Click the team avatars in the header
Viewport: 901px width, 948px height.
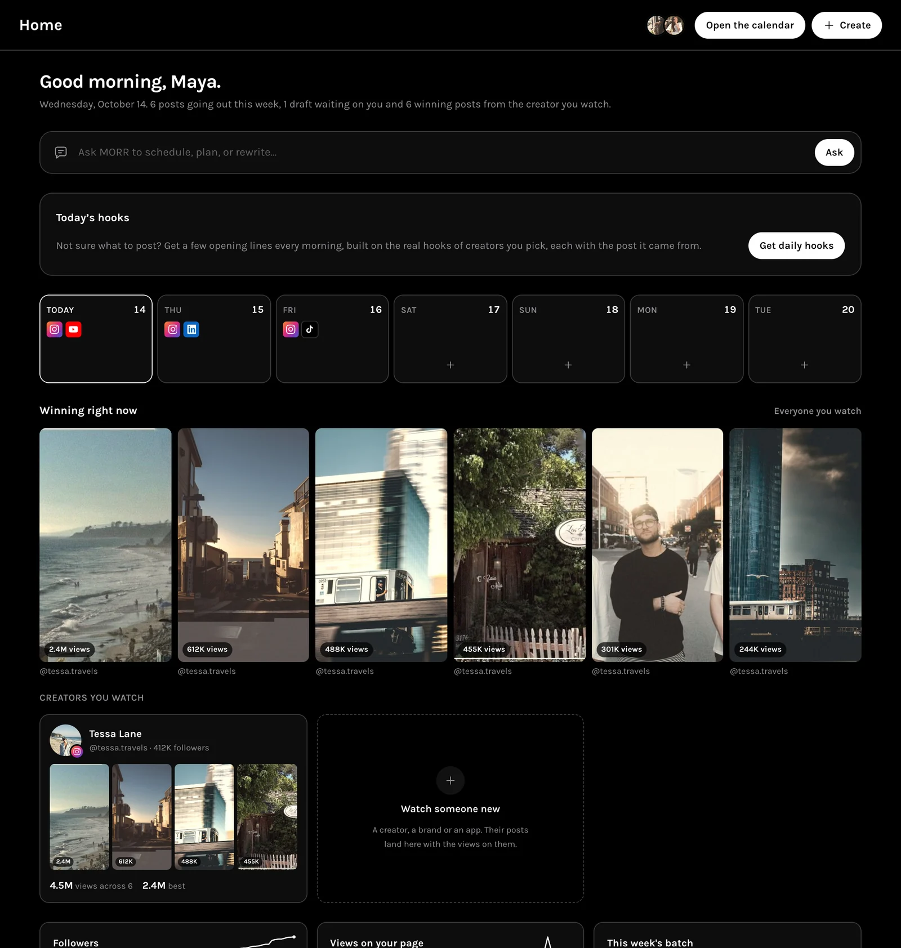click(x=665, y=25)
